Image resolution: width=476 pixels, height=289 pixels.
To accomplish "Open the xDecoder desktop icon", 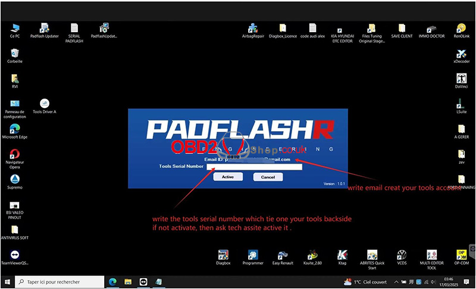I will click(x=461, y=53).
